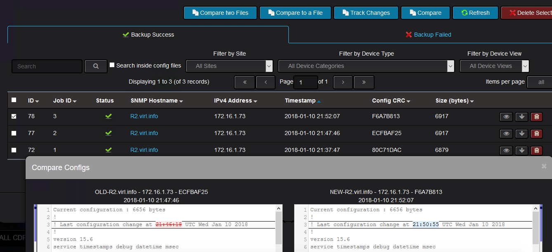Refresh the backup list

475,13
